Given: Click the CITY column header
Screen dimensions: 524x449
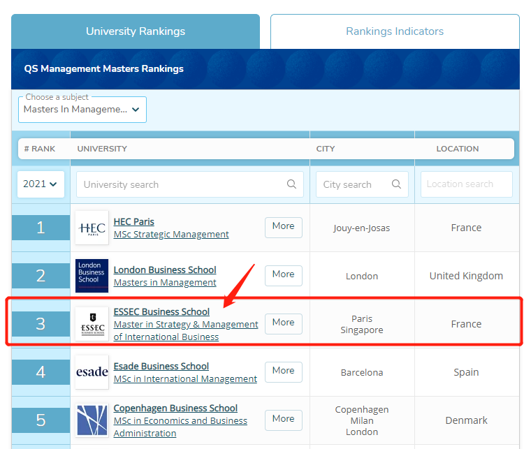Looking at the screenshot, I should 326,149.
